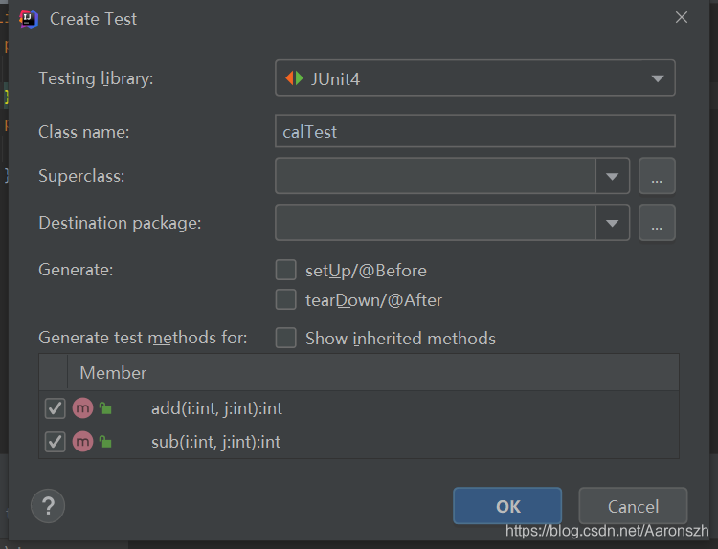Click the IntelliJ IDEA logo icon

pos(29,18)
